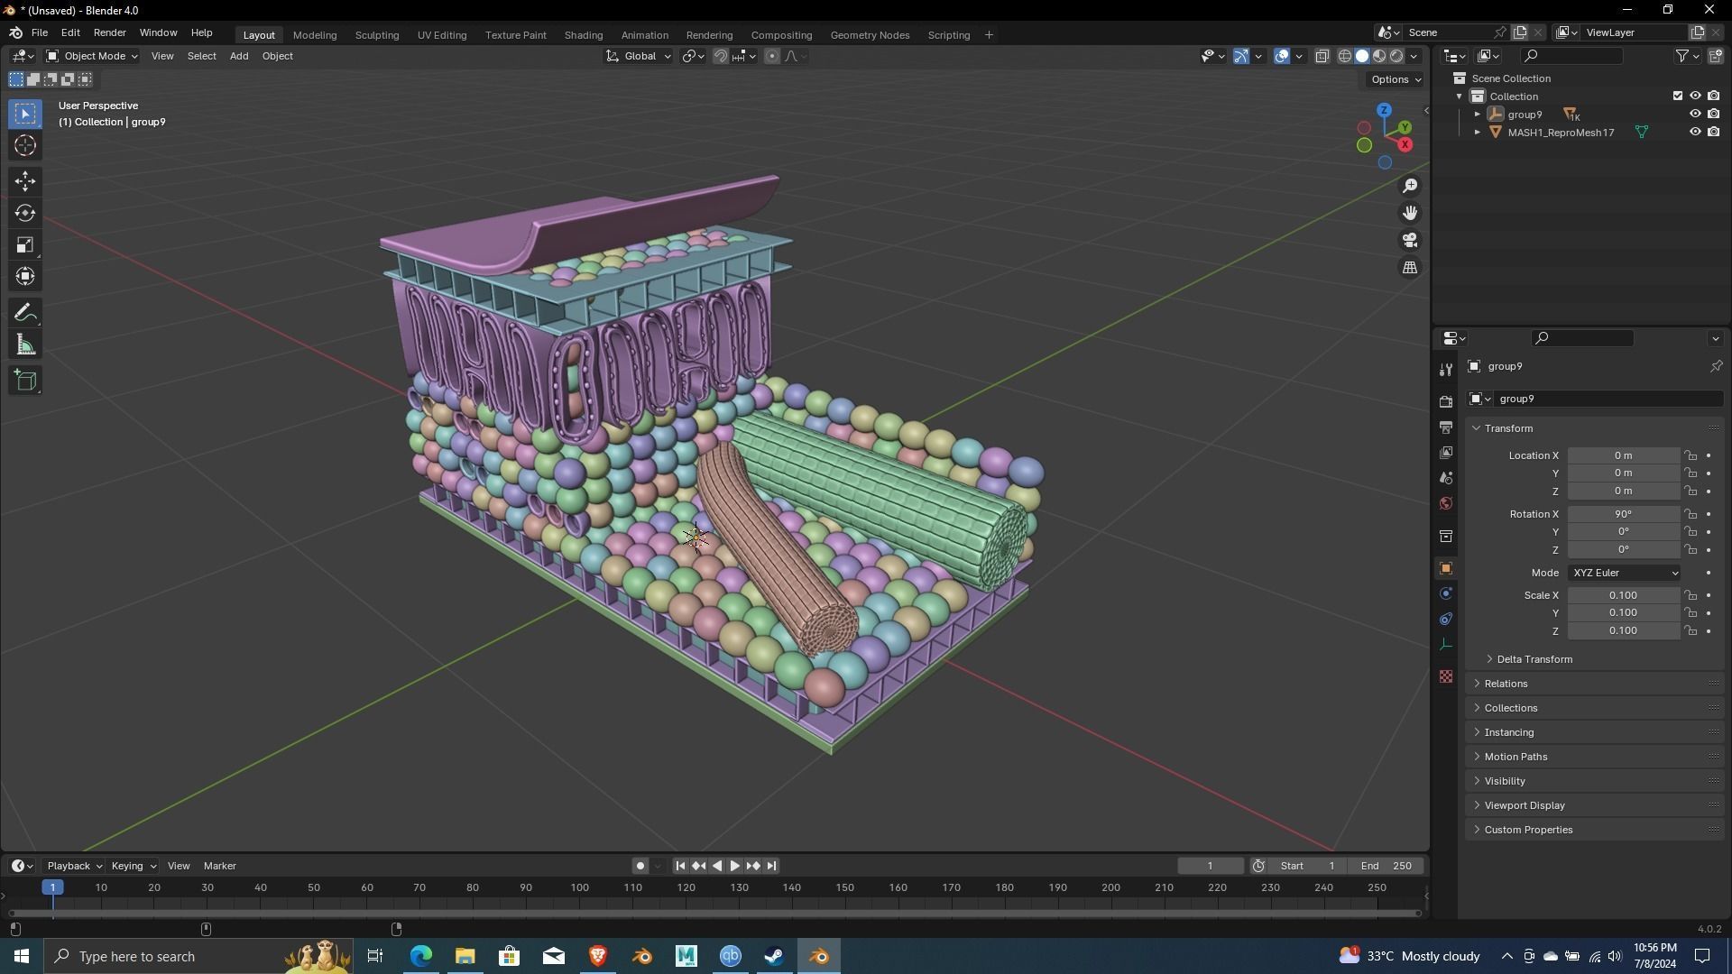Hide group9 in the viewport
The image size is (1732, 974).
pos(1695,115)
